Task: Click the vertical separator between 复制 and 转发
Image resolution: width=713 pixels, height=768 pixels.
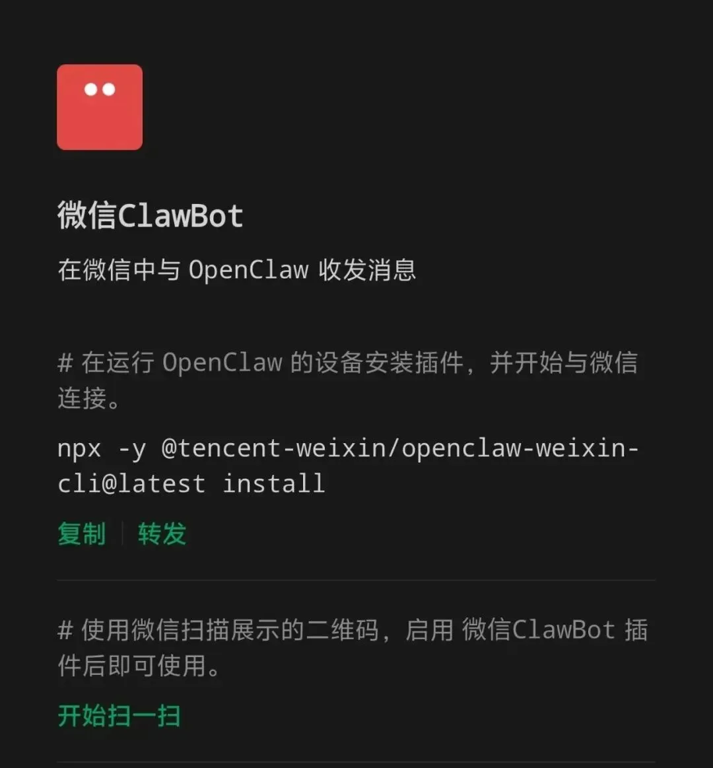Action: coord(122,534)
